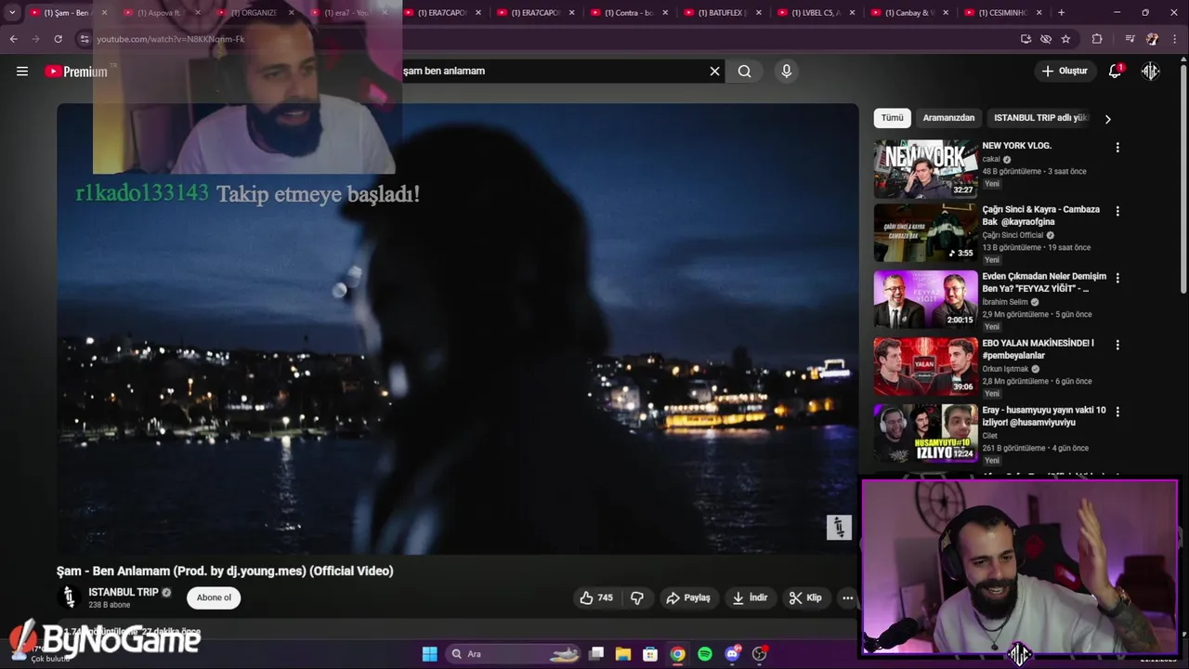Open options menu for Cambaza Bak video
Image resolution: width=1189 pixels, height=669 pixels.
(x=1117, y=211)
